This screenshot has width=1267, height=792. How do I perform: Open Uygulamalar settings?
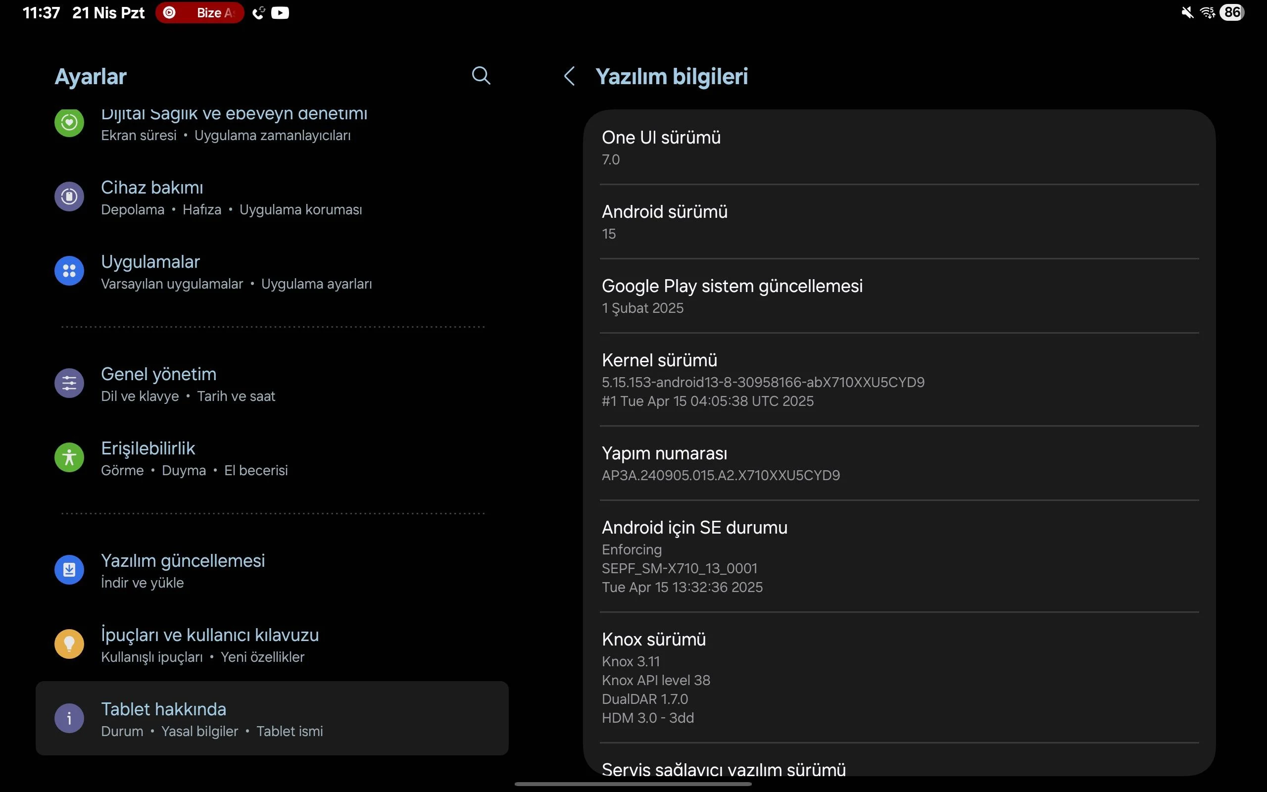click(x=272, y=272)
